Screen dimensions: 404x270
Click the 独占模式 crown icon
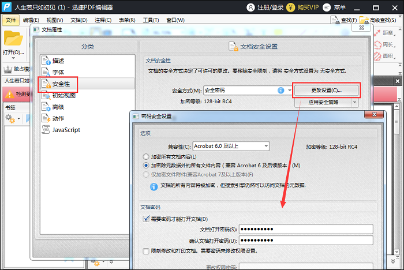8,69
